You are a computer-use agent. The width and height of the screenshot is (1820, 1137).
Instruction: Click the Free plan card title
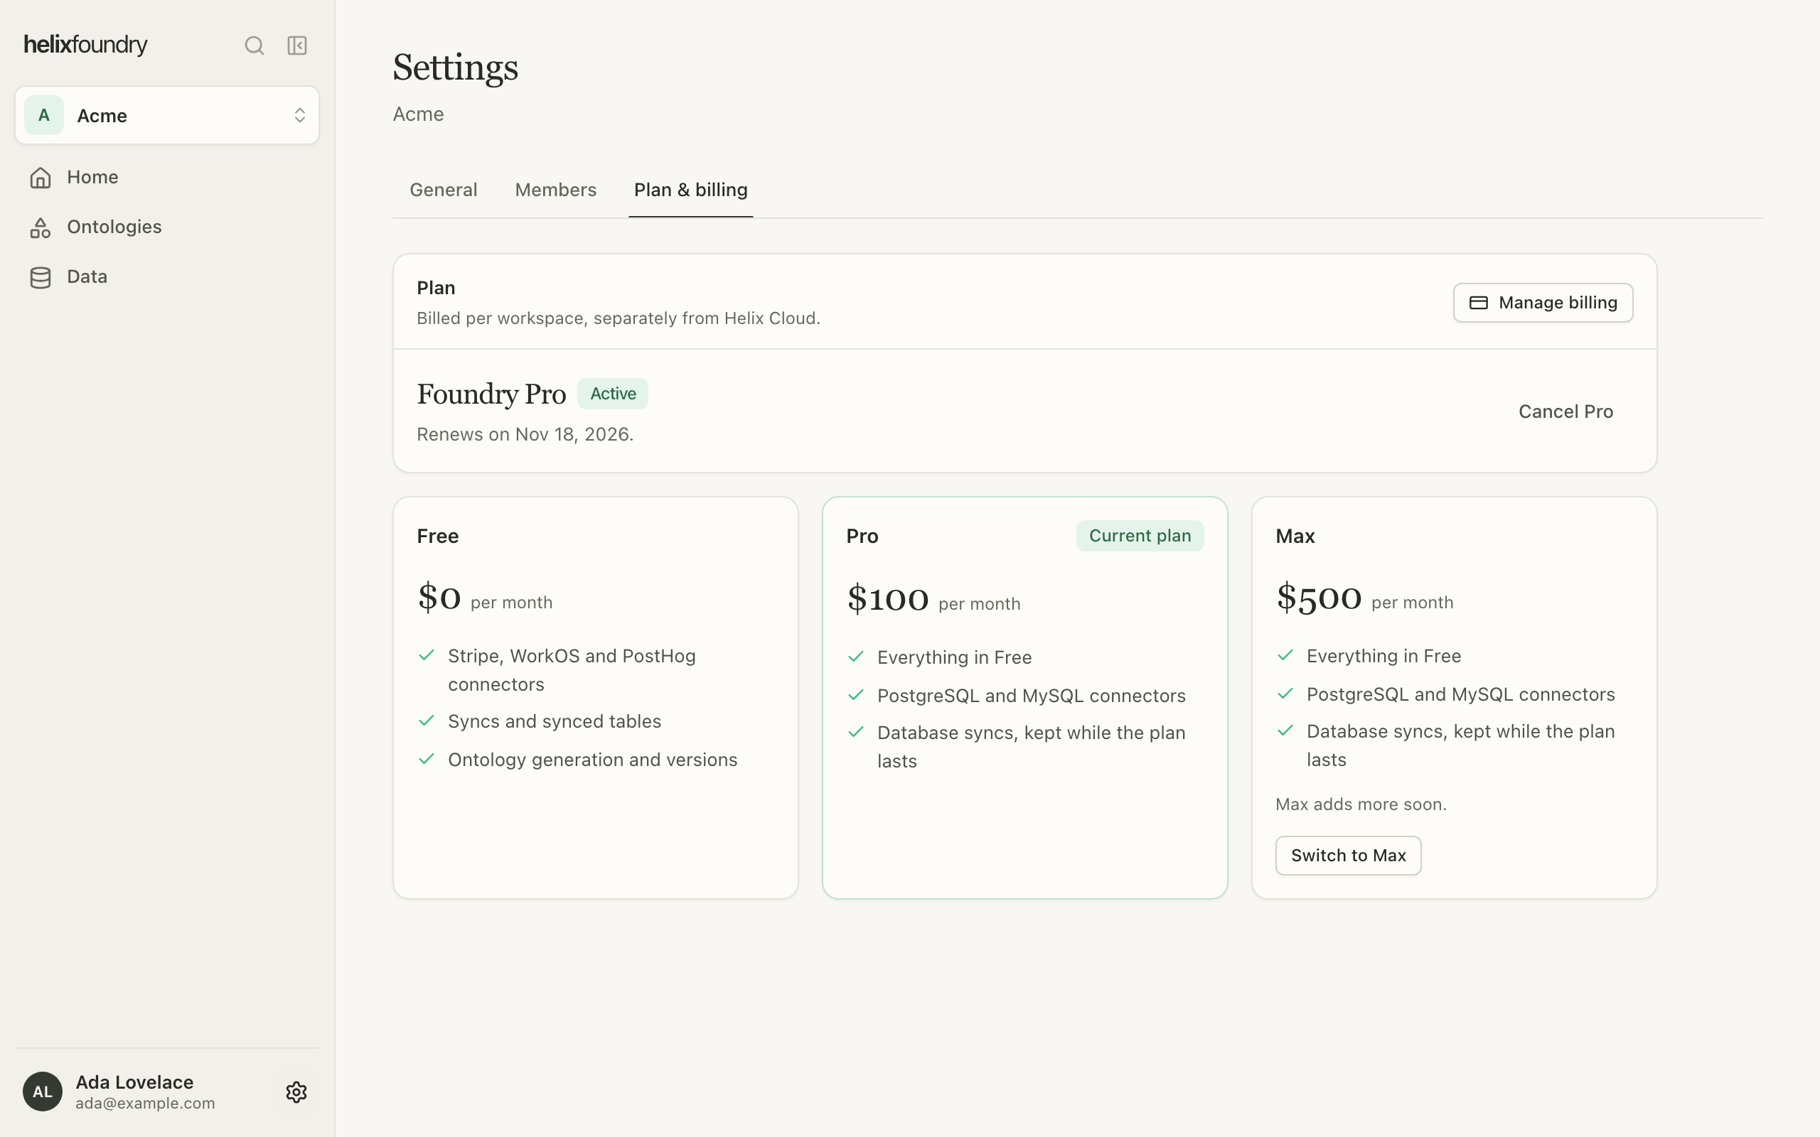438,536
